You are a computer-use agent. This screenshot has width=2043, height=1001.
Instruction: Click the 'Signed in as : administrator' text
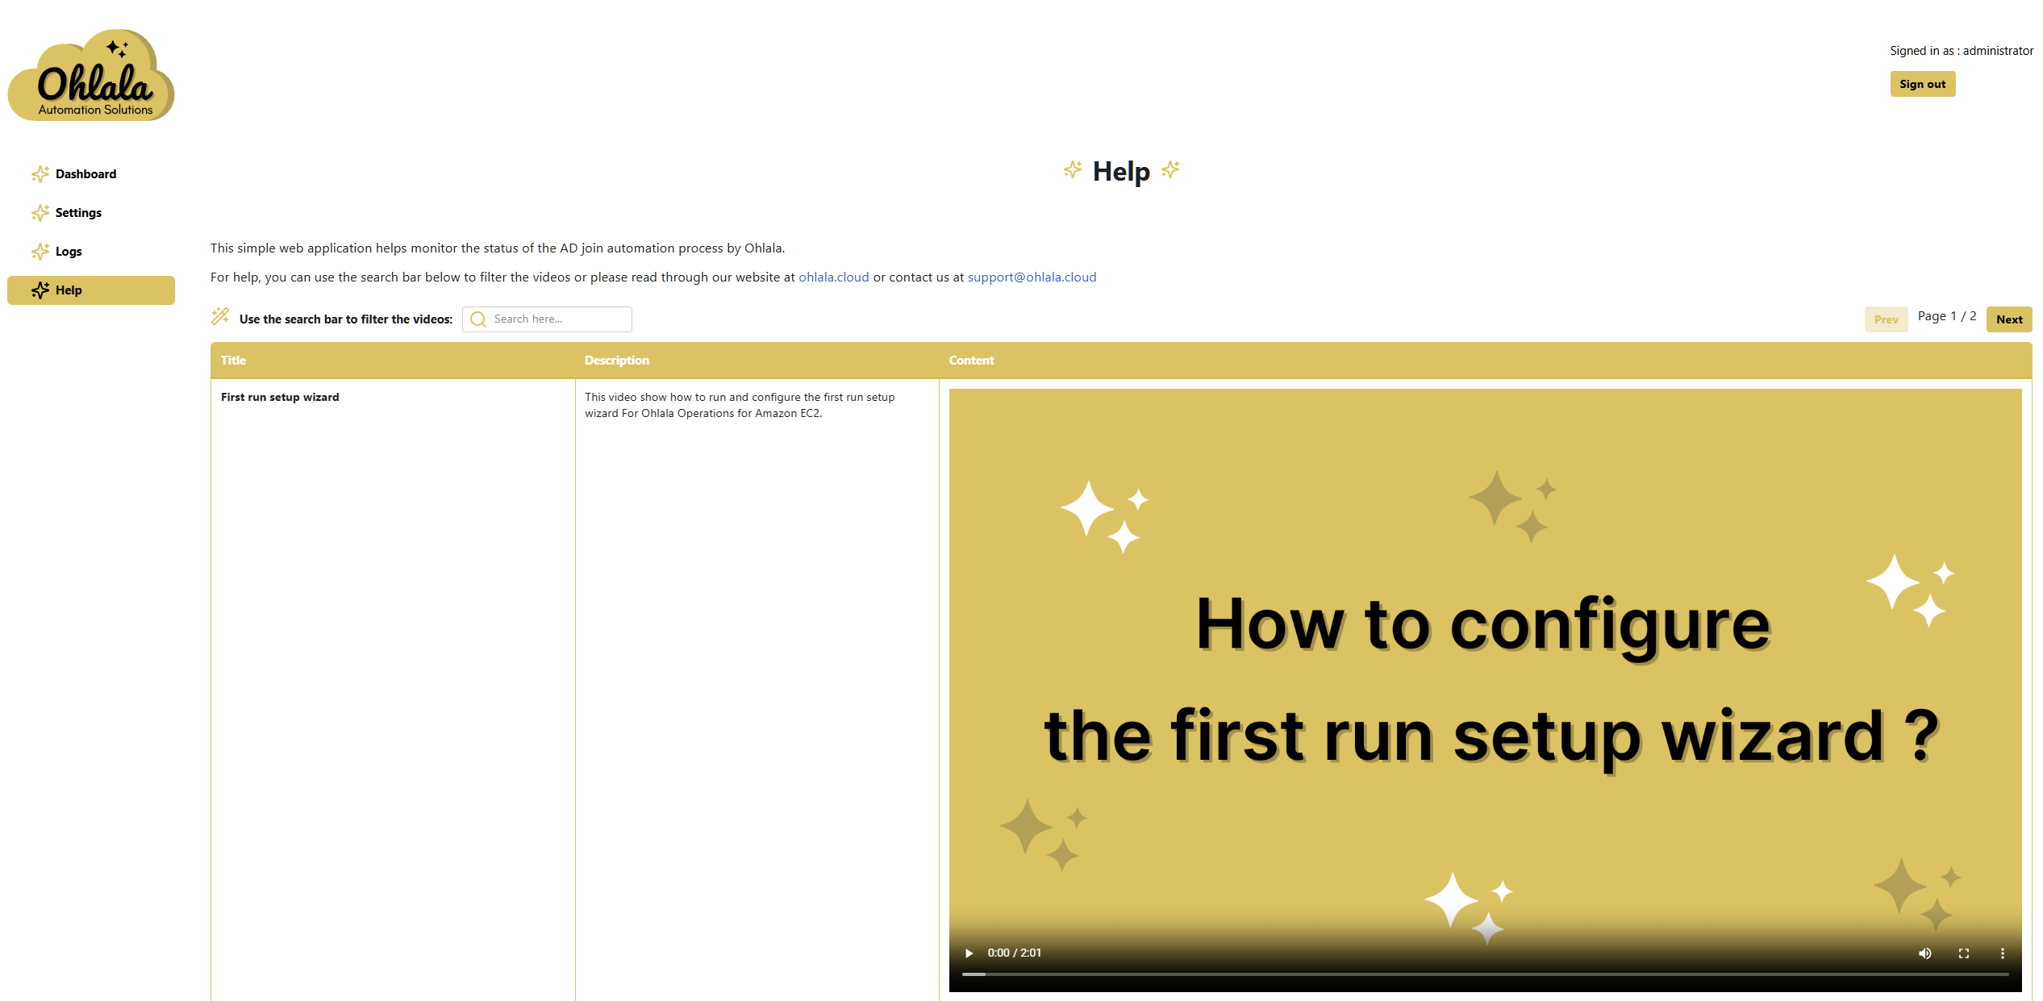click(1961, 51)
